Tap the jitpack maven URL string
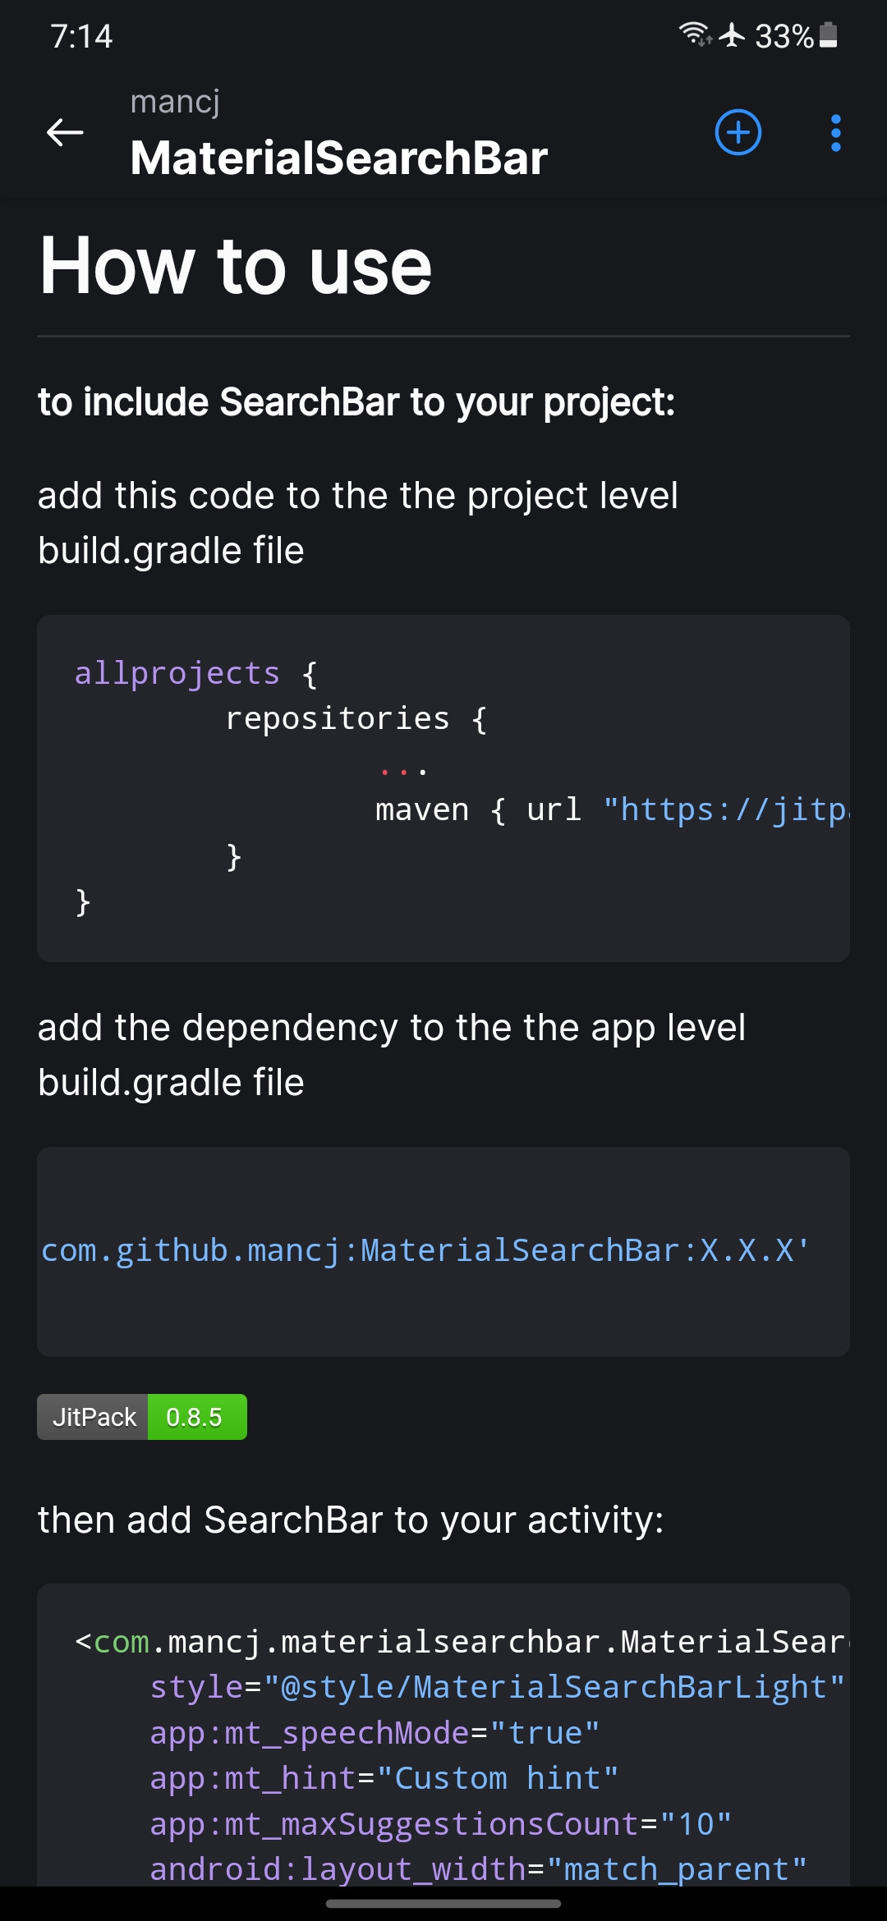The height and width of the screenshot is (1921, 887). point(726,809)
